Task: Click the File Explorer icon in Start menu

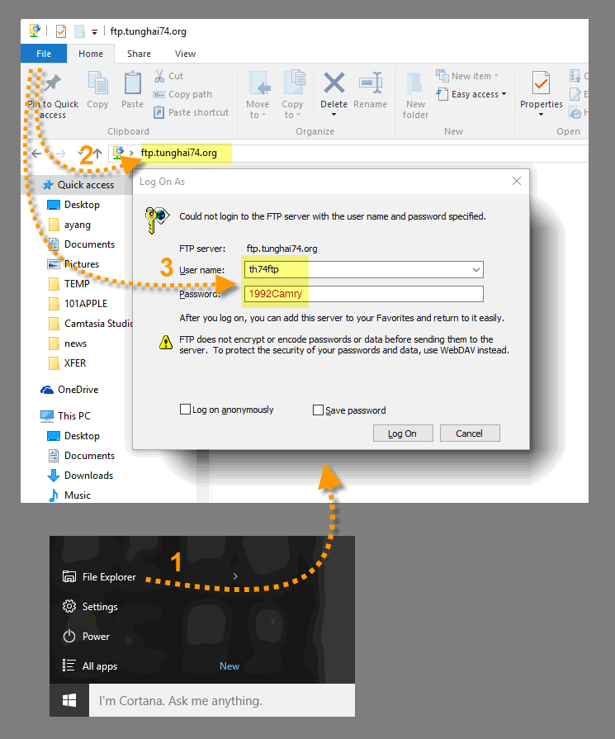Action: pyautogui.click(x=69, y=576)
